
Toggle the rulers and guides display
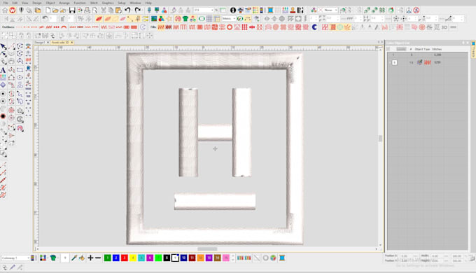point(217,19)
